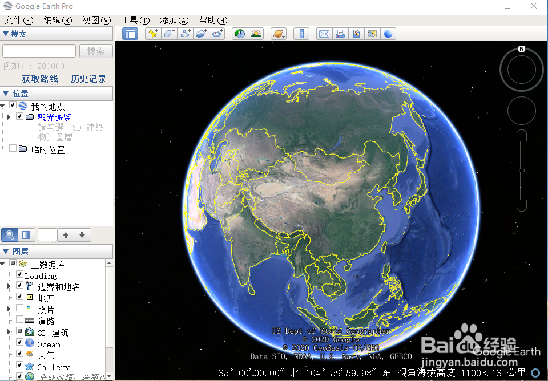Click the blank field beside the opacity icon
Screen dimensions: 548x381
coord(47,234)
